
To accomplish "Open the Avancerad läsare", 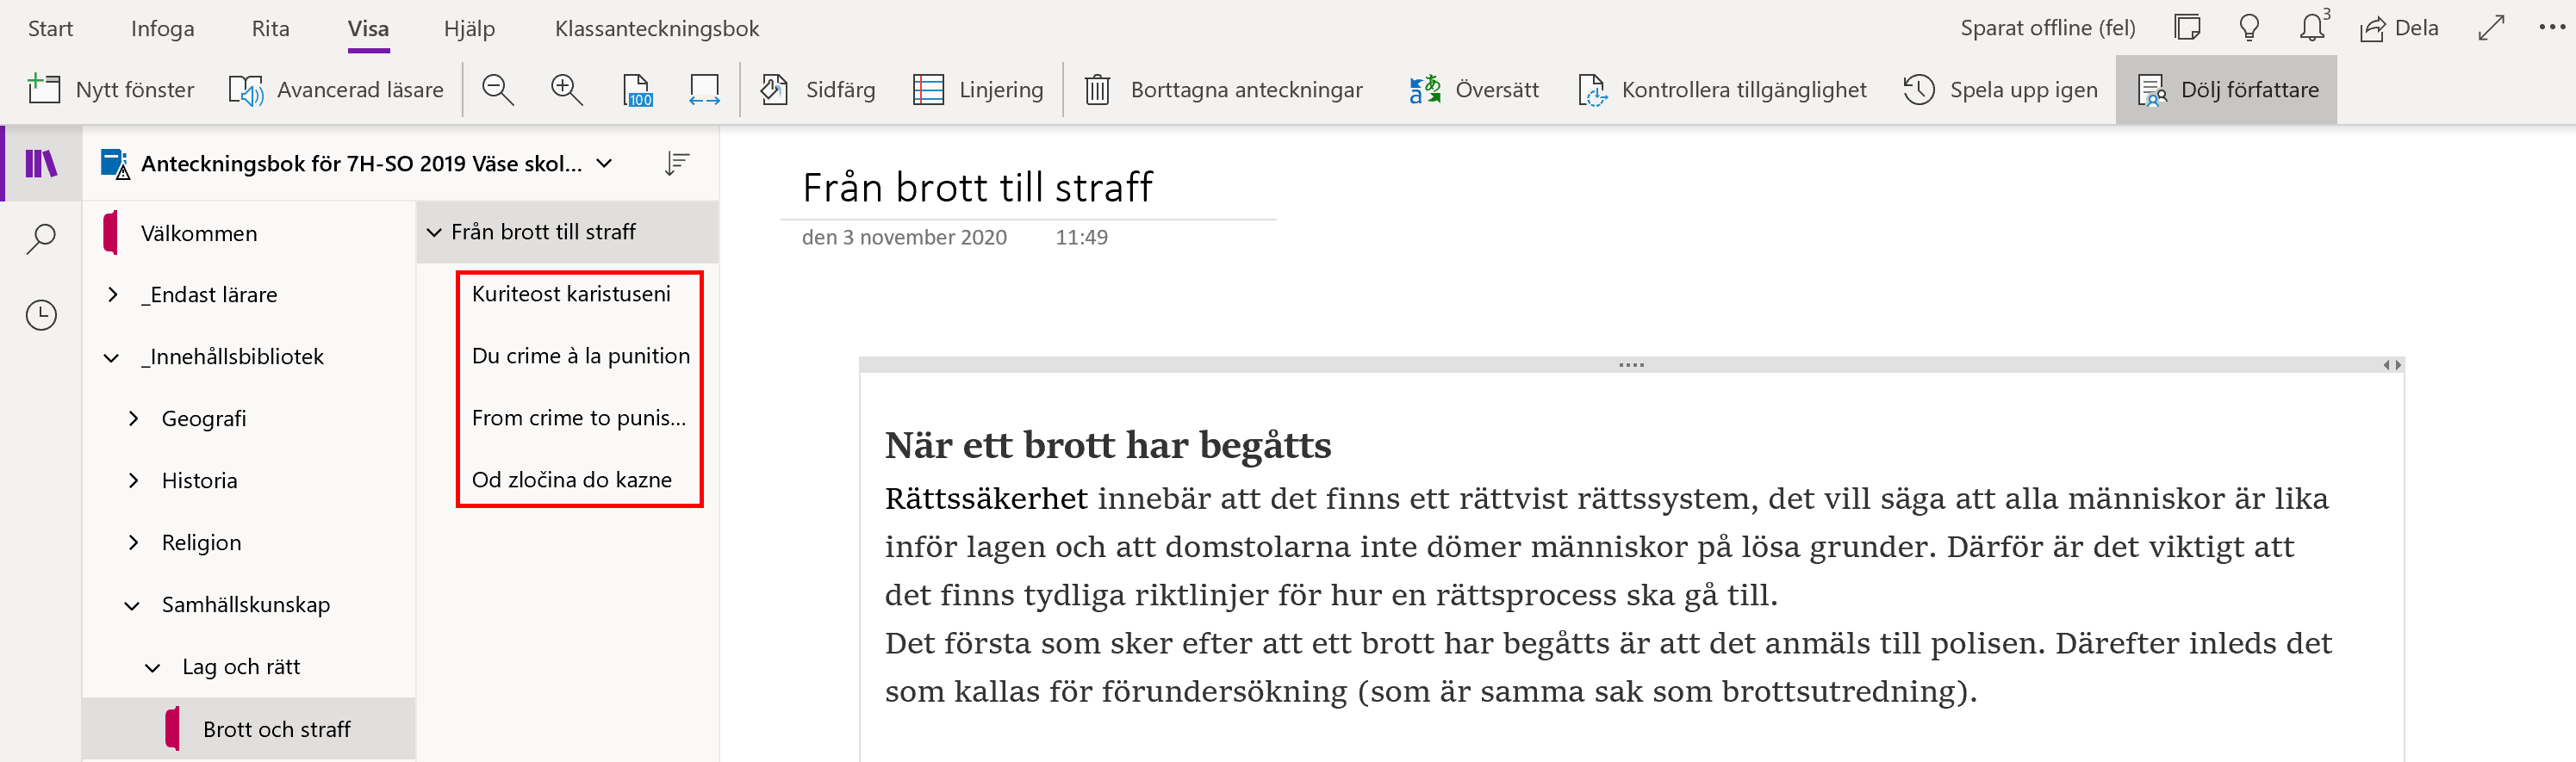I will (336, 90).
